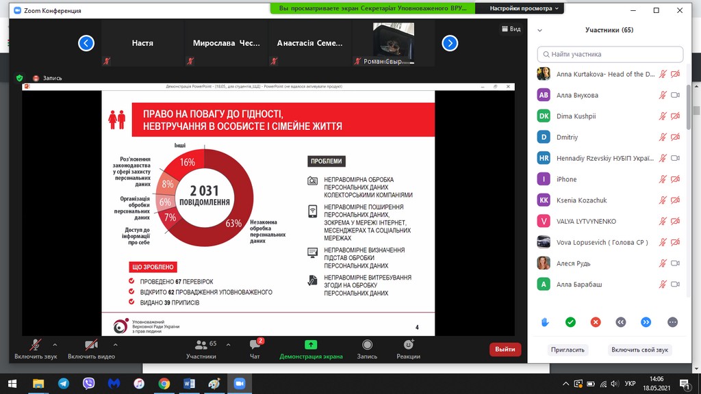
Task: Open more reactions via the ellipsis icon
Action: click(x=672, y=322)
